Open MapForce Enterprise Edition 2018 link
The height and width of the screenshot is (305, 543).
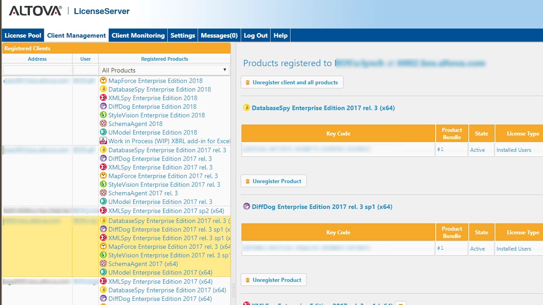point(155,81)
